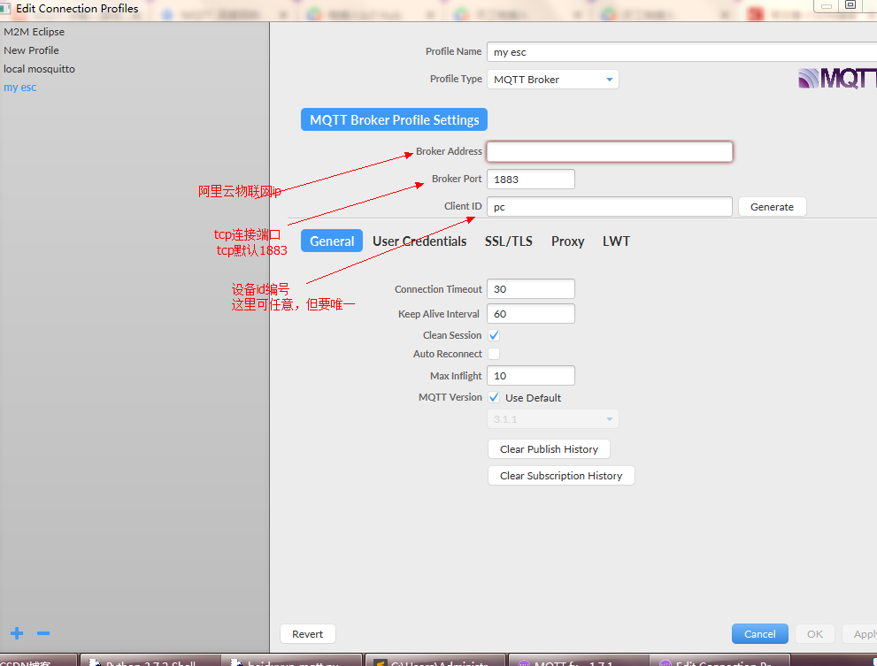Select the my esc profile

pyautogui.click(x=20, y=88)
